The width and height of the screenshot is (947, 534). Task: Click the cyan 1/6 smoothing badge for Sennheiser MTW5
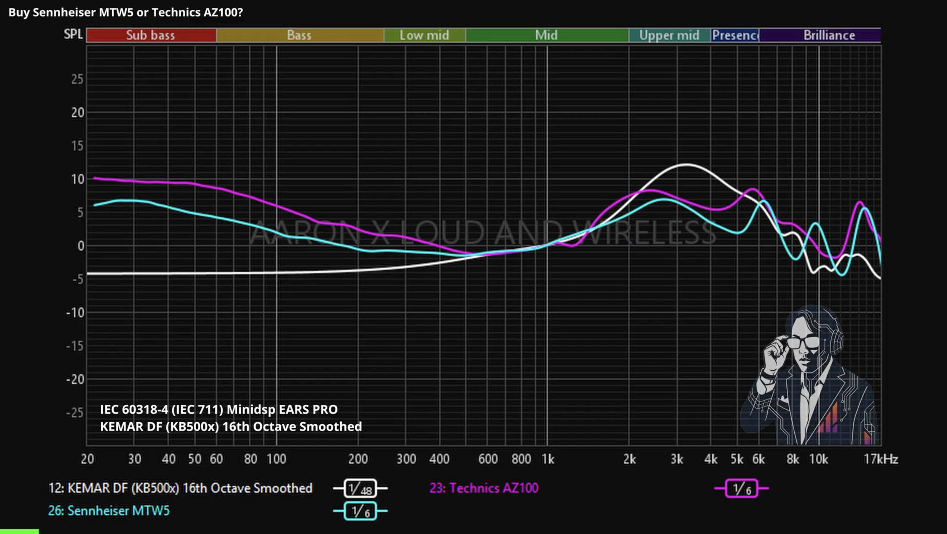(x=360, y=511)
